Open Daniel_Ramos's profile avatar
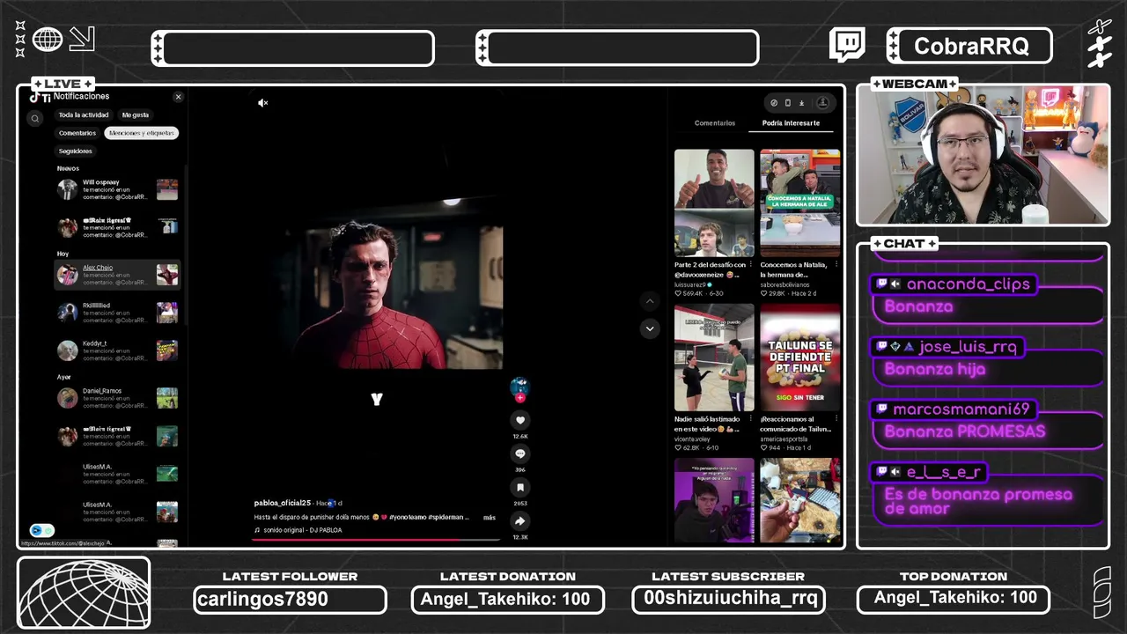This screenshot has height=634, width=1127. 68,398
